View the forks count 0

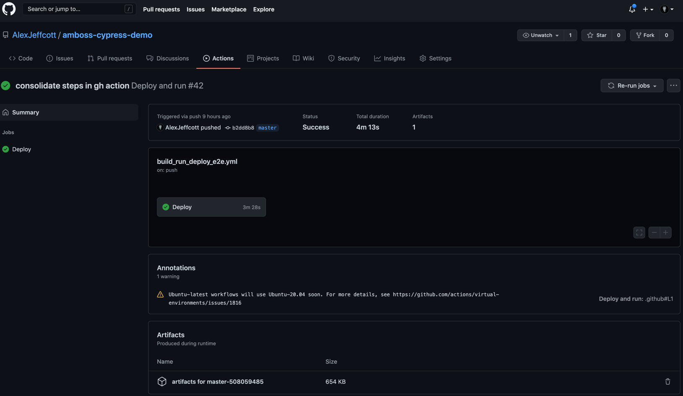[666, 35]
